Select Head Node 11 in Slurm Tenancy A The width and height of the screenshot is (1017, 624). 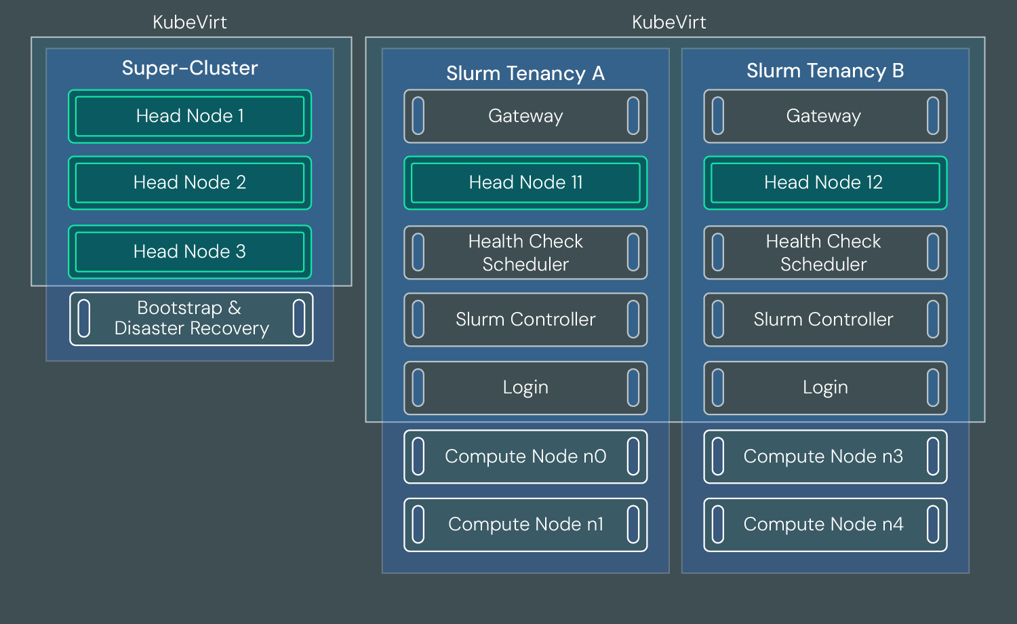pos(525,182)
